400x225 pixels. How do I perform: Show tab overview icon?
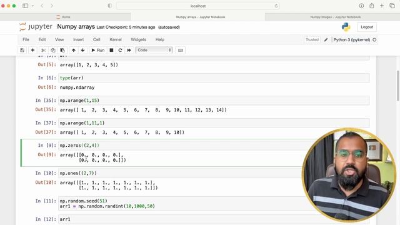pyautogui.click(x=392, y=6)
